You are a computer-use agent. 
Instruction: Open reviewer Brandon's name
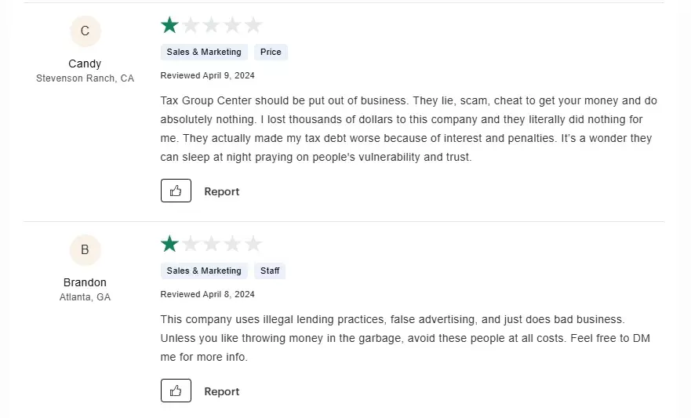(x=85, y=282)
